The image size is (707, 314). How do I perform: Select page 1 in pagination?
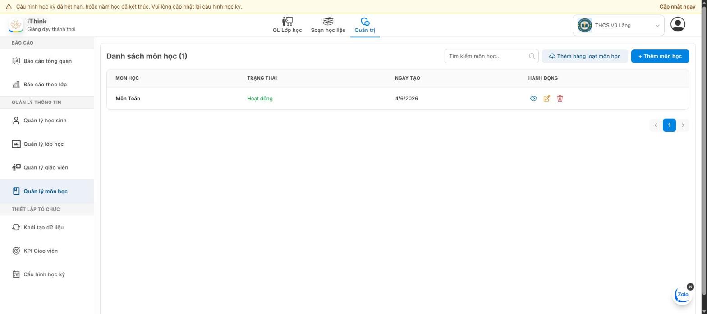pos(669,125)
